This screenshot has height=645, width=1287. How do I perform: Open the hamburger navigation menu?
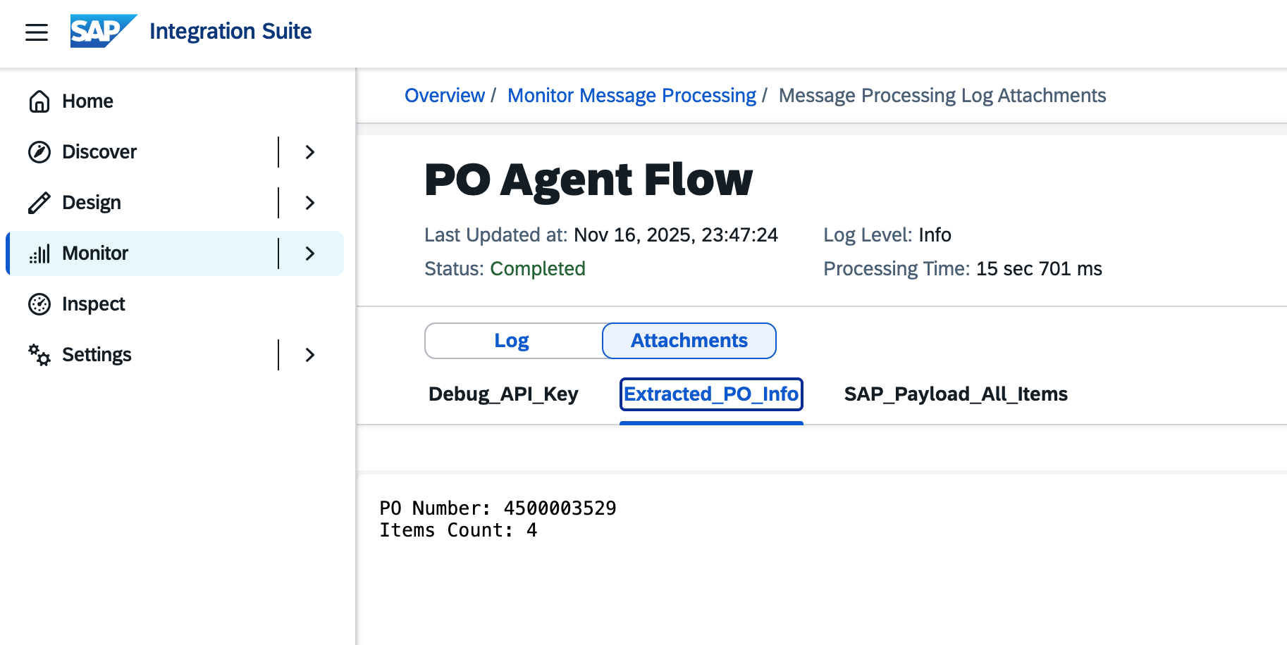tap(37, 32)
